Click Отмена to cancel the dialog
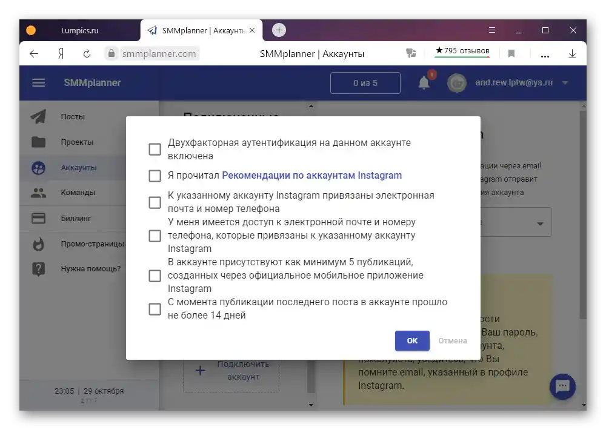This screenshot has height=430, width=606. [x=452, y=341]
